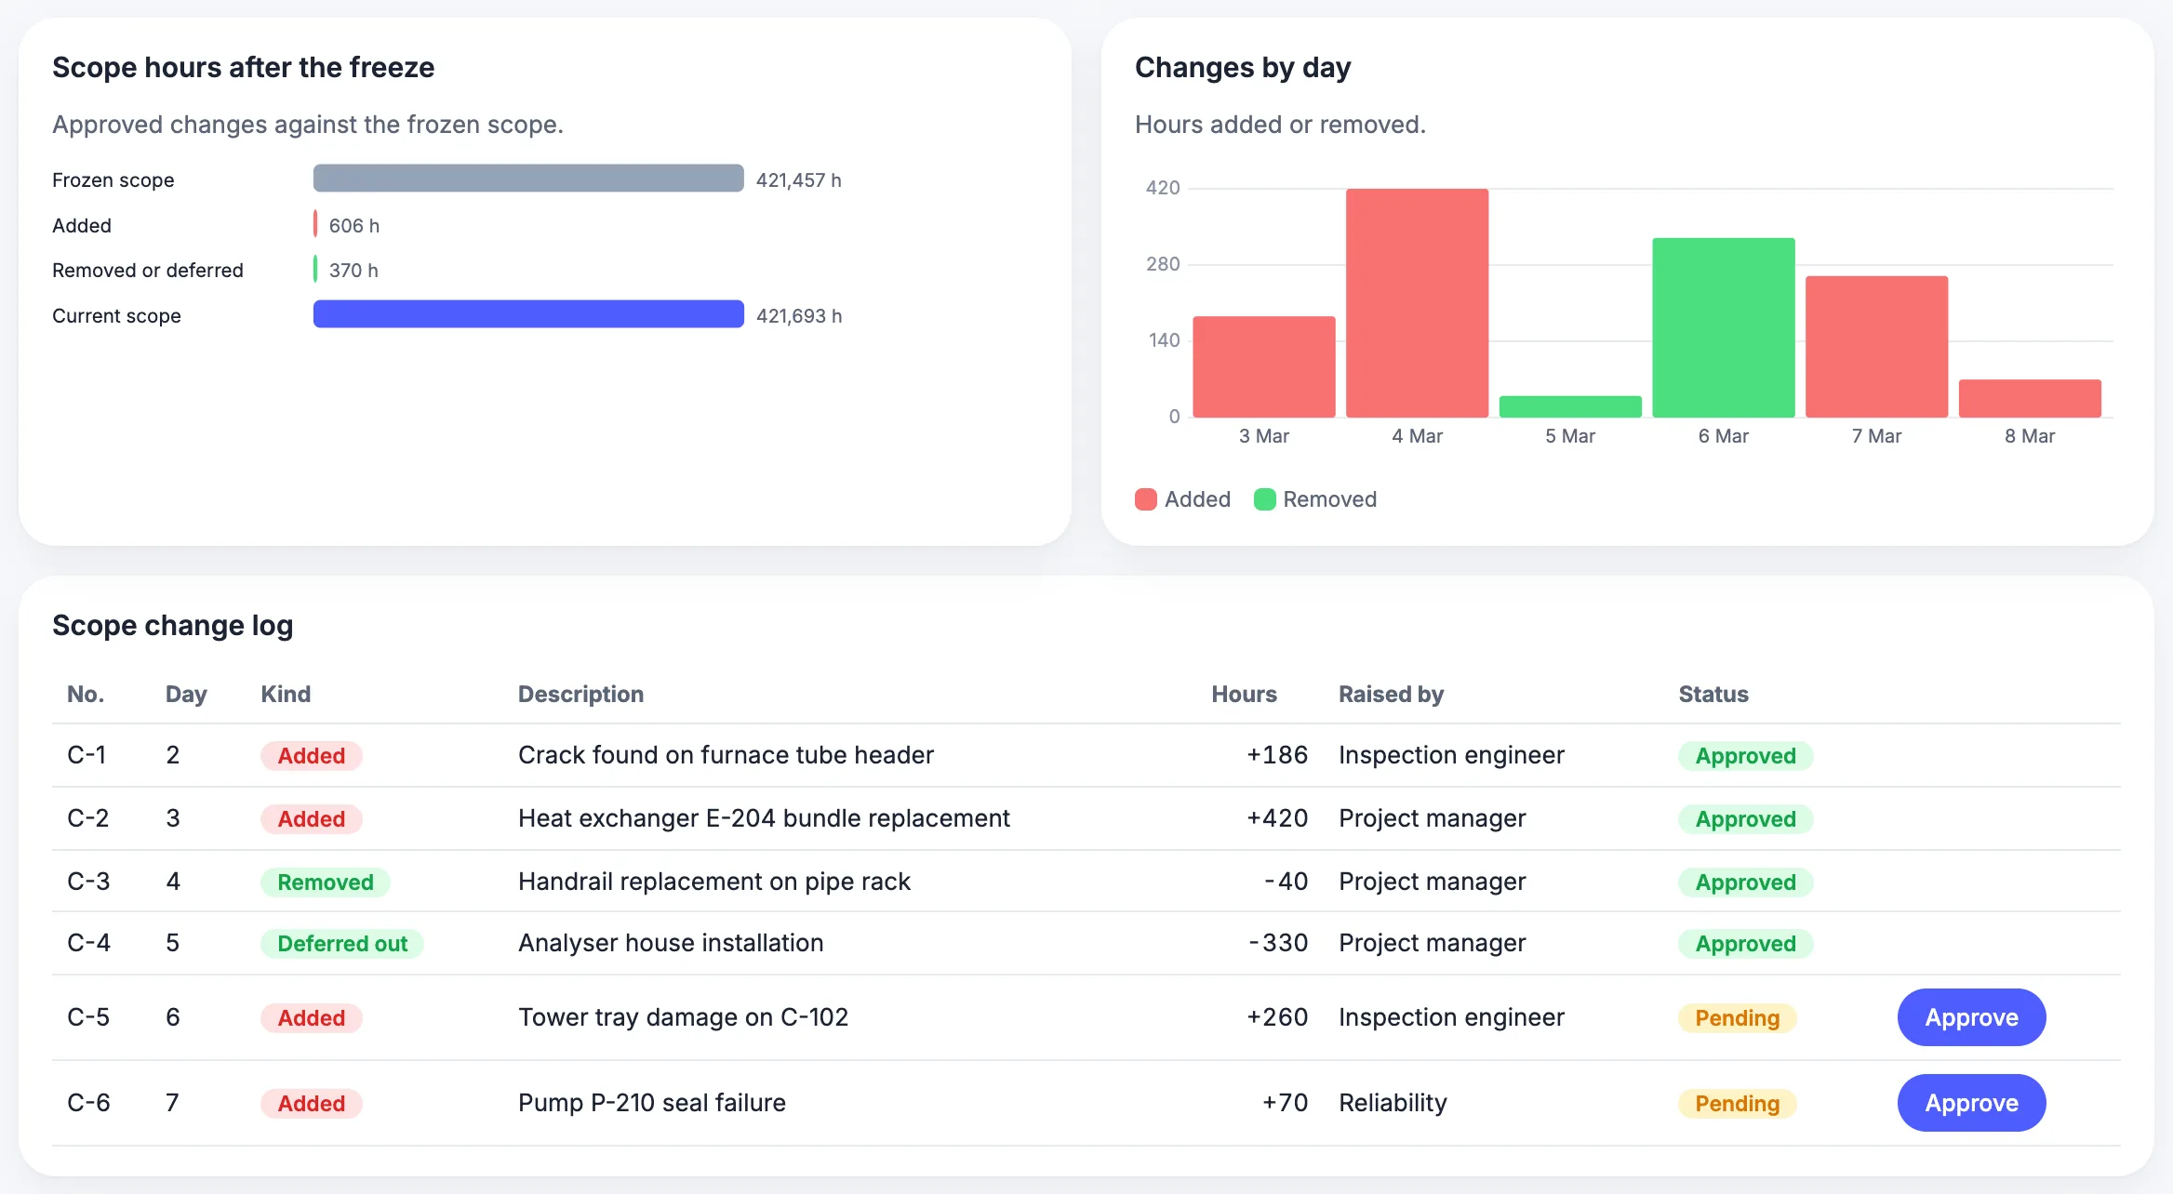The height and width of the screenshot is (1194, 2173).
Task: Click the 370 h removed value
Action: 353,271
